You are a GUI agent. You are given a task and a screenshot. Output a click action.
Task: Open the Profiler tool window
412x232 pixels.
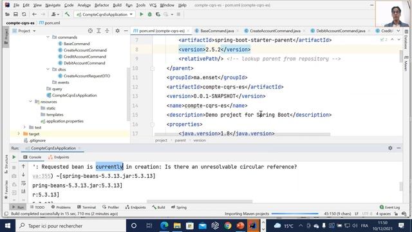point(111,208)
